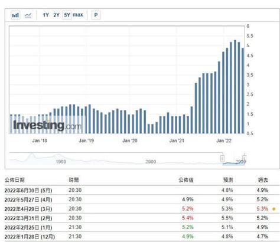Click the 公佈值 column header

186,180
